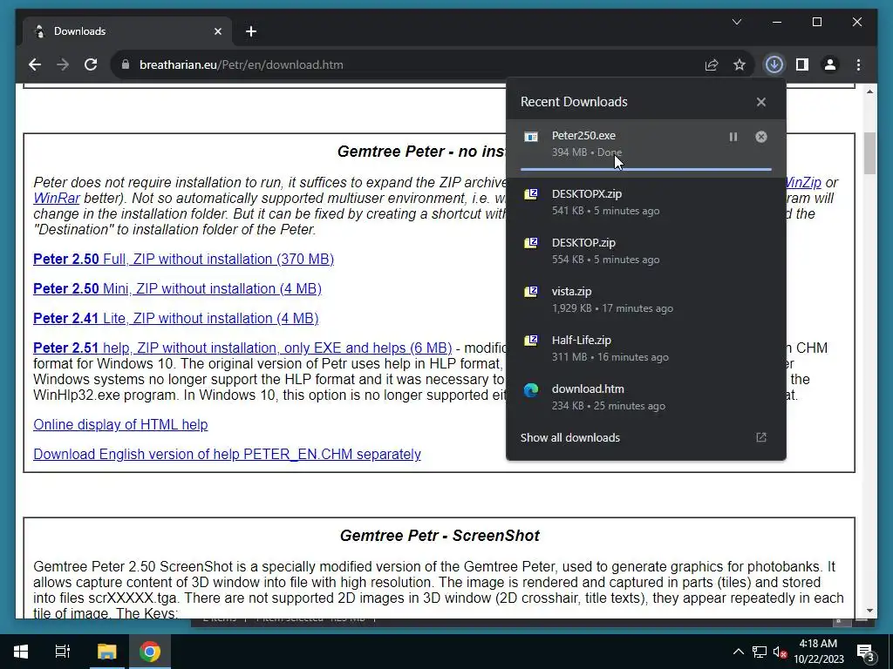Open download.htm from recent downloads

646,397
